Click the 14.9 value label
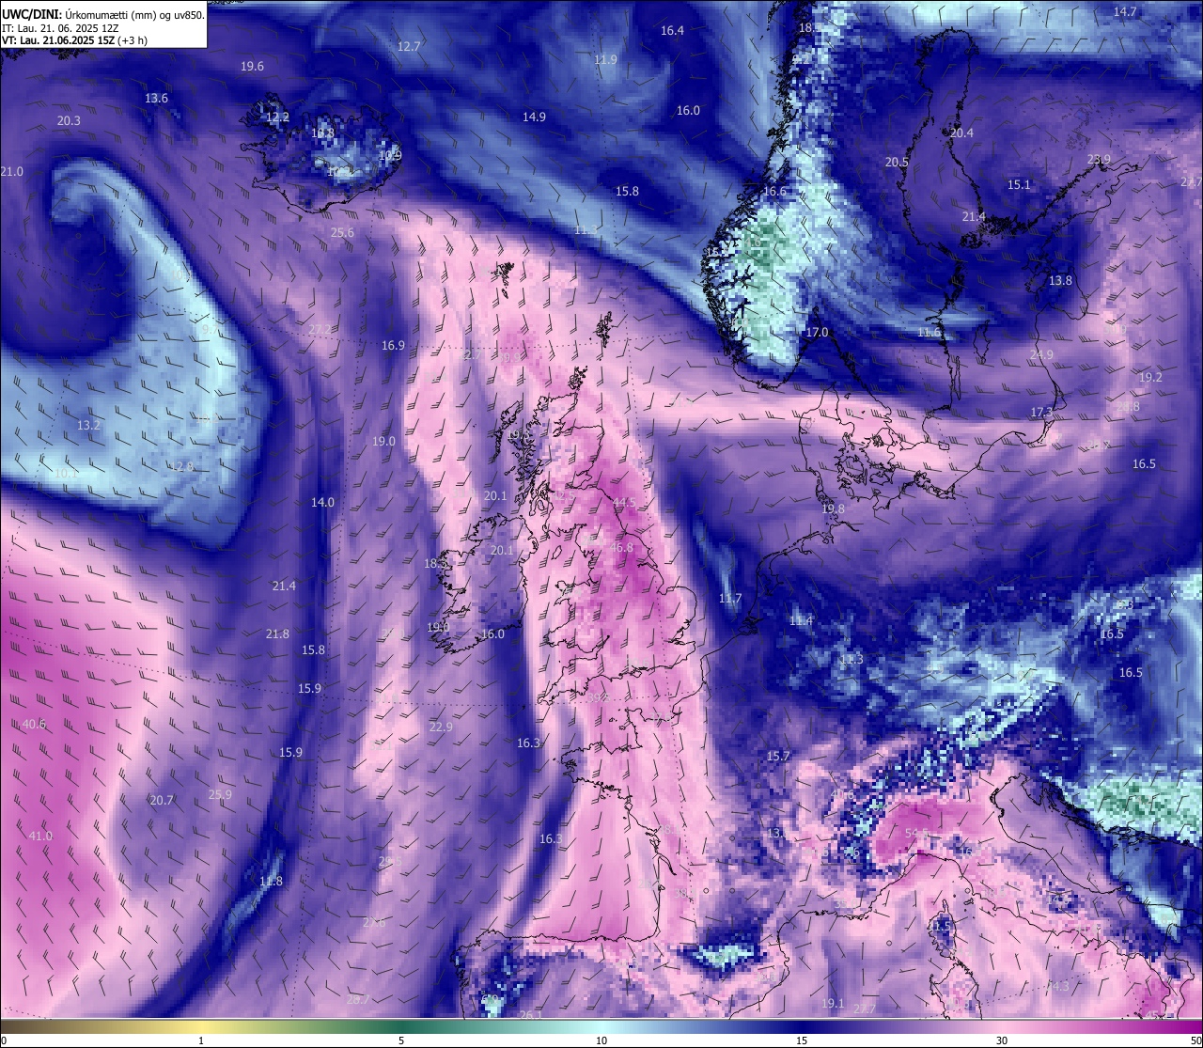The width and height of the screenshot is (1203, 1048). [534, 117]
